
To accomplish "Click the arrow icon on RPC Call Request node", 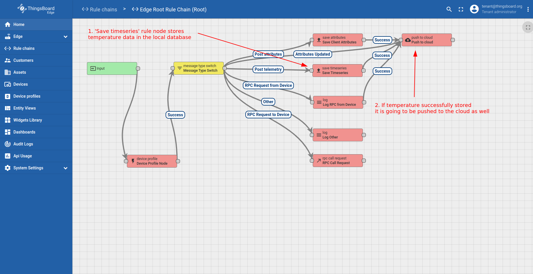I will tap(319, 161).
